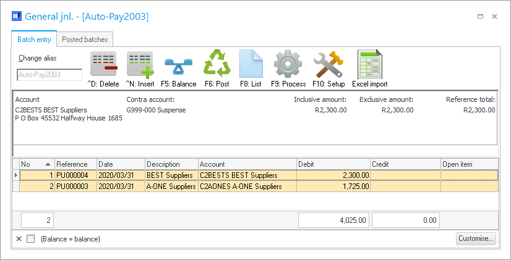This screenshot has height=260, width=511.
Task: Insert a new line with Insert icon
Action: pyautogui.click(x=140, y=65)
